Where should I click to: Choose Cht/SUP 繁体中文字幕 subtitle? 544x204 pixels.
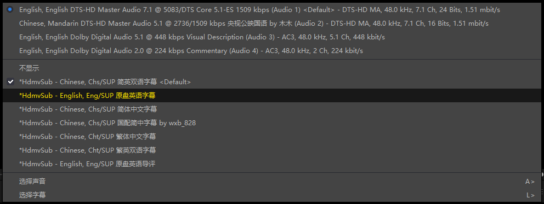tap(271, 137)
